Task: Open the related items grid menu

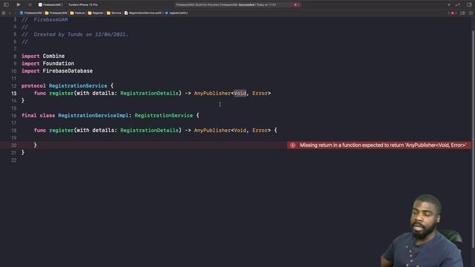Action: pos(4,13)
